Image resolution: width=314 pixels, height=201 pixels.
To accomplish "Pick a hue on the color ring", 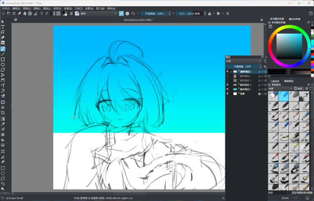I will [x=289, y=27].
